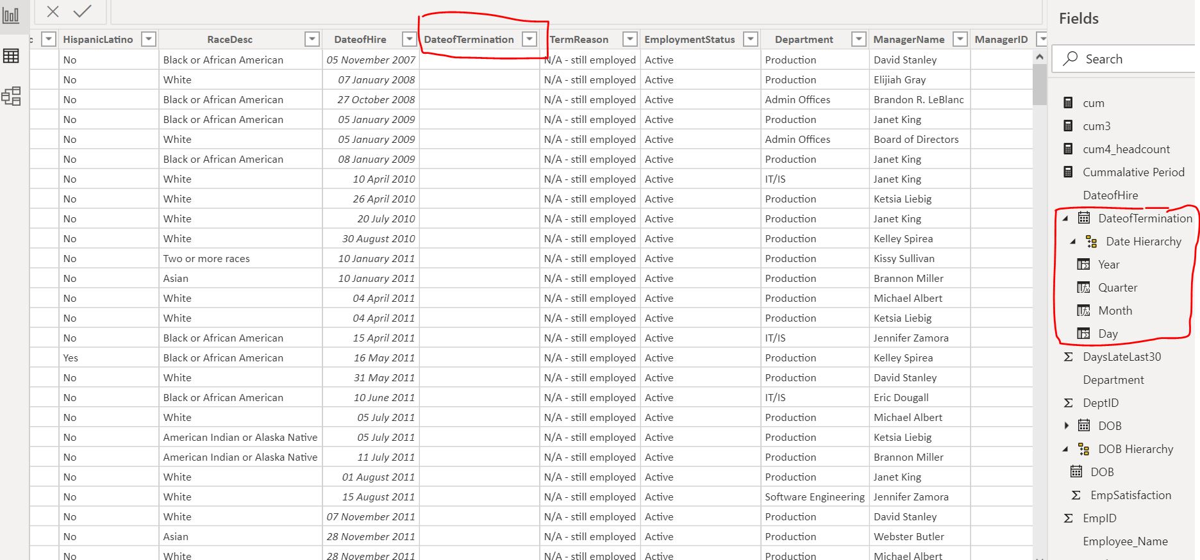
Task: Click the icon beside the Quarter level
Action: point(1083,287)
